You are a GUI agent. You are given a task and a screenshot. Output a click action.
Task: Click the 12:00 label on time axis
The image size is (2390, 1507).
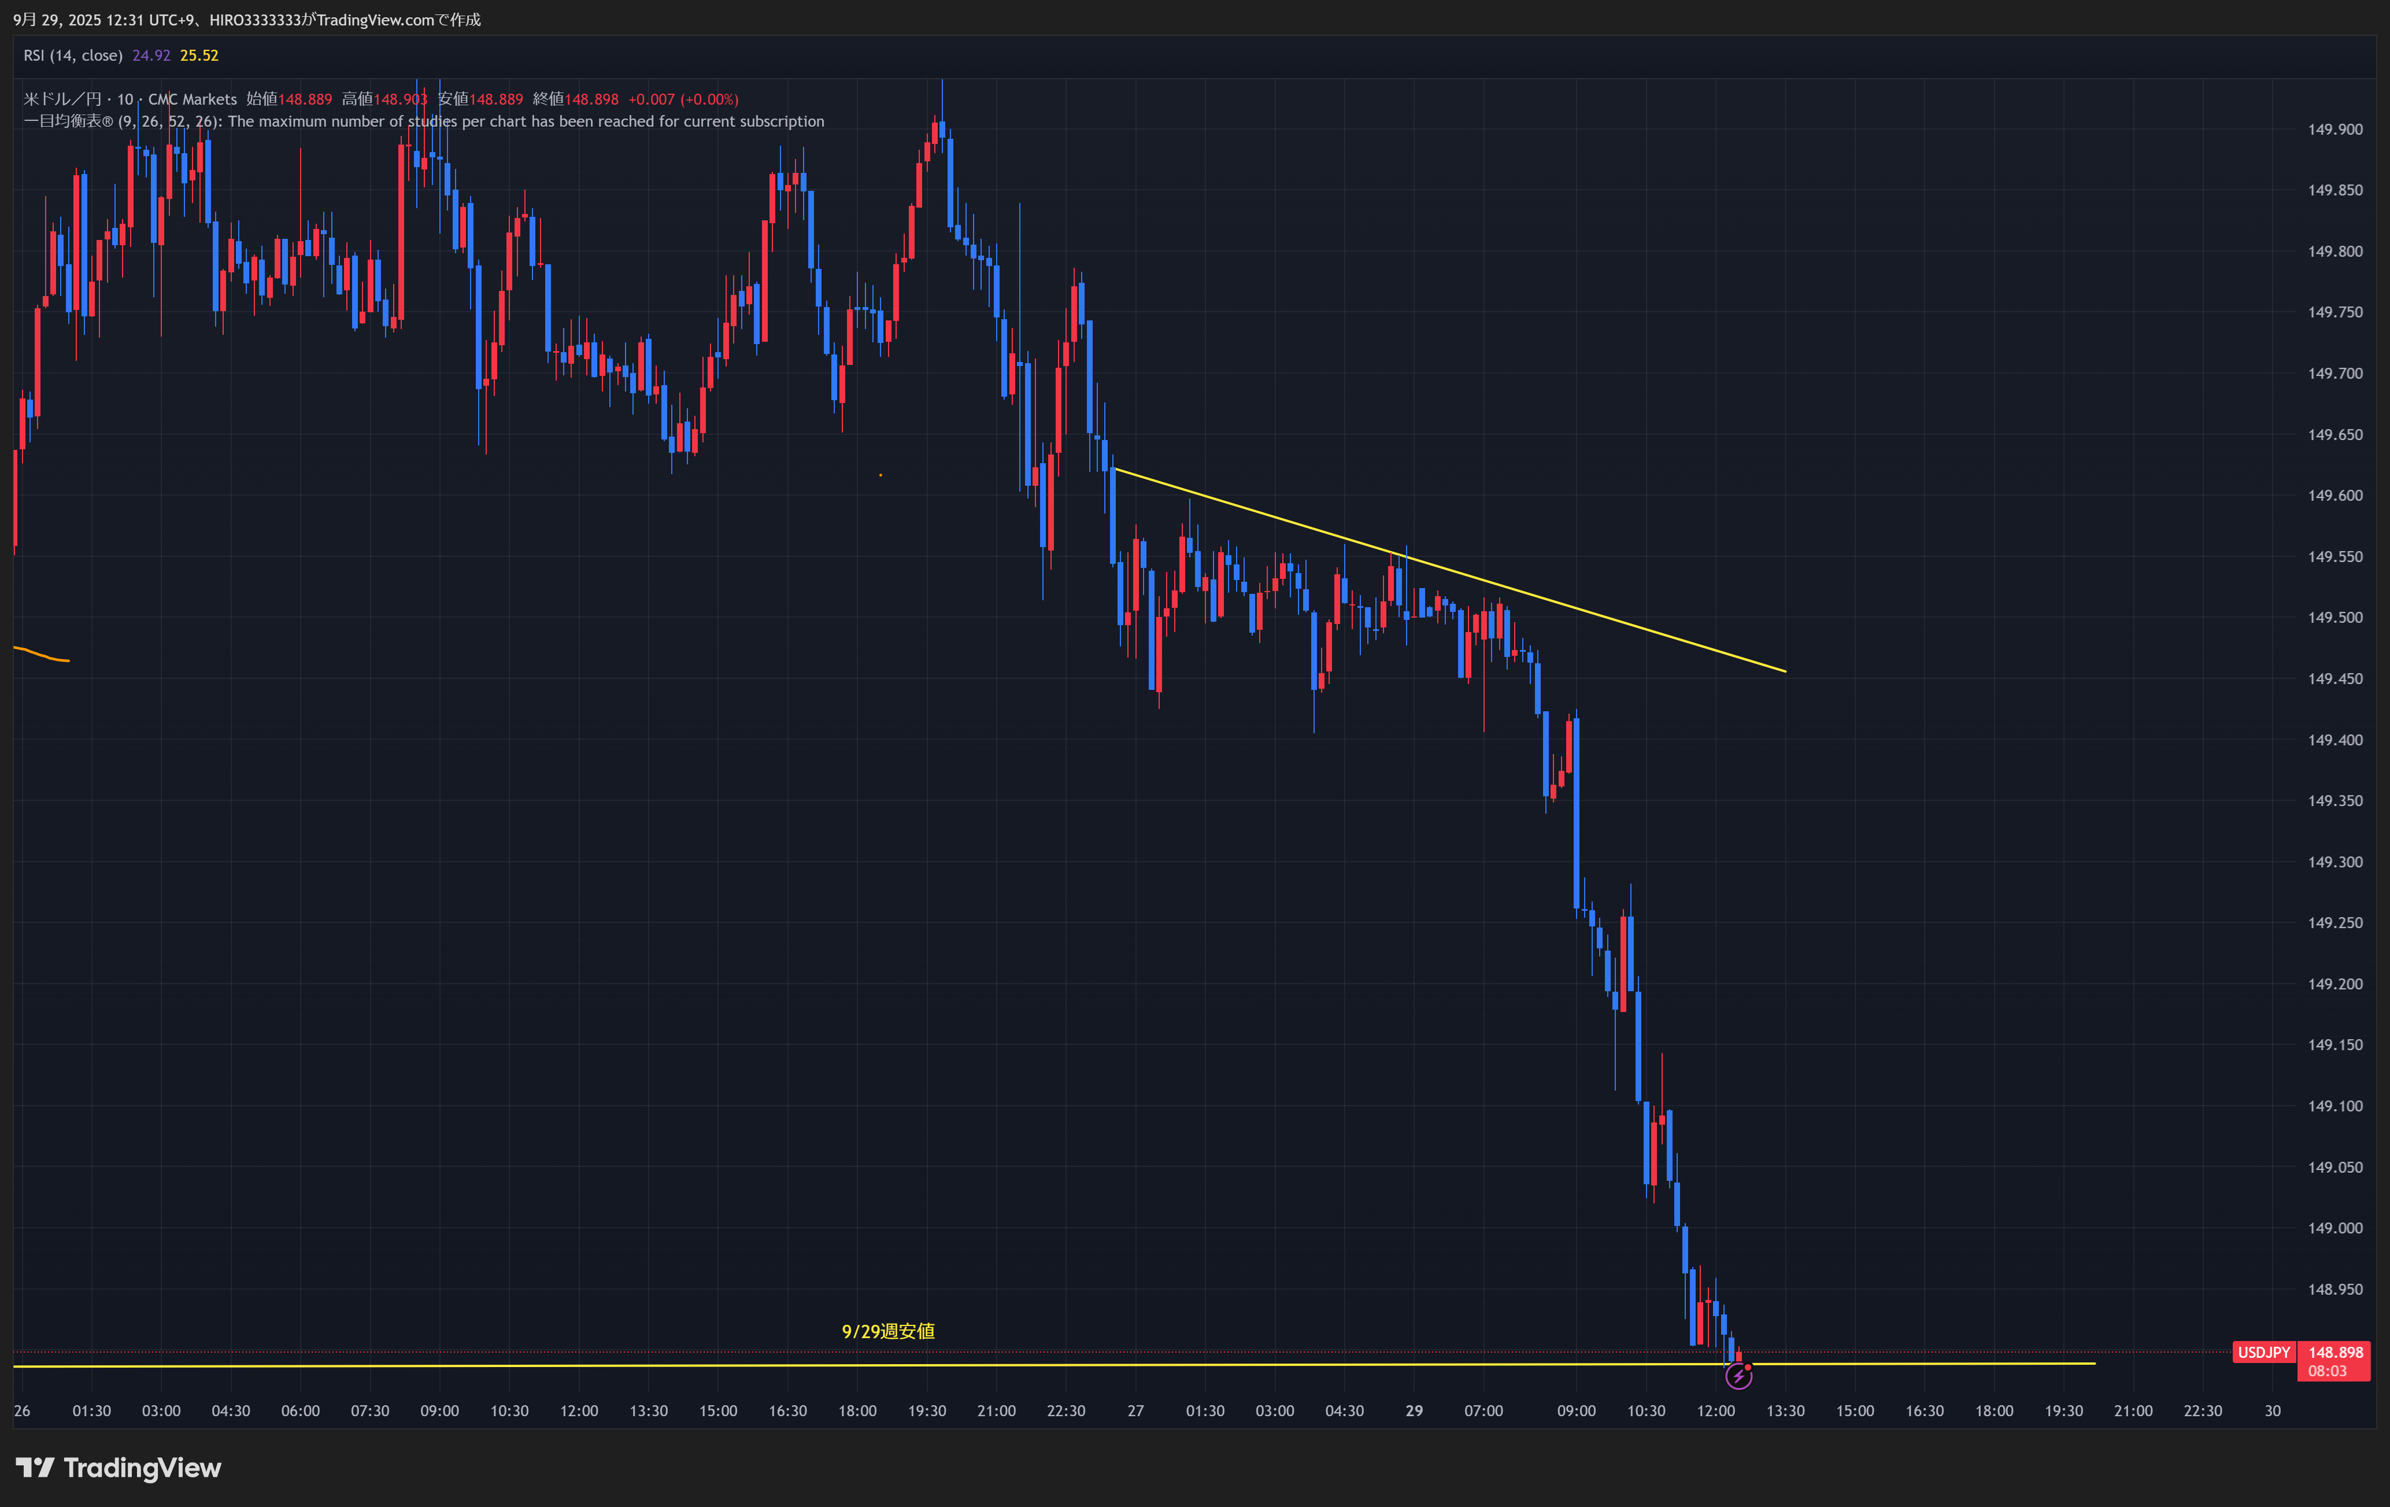[1715, 1410]
